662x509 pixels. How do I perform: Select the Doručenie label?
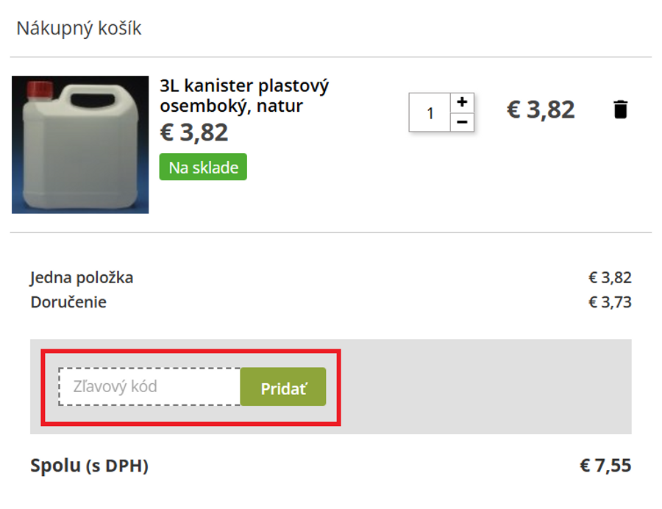coord(68,302)
